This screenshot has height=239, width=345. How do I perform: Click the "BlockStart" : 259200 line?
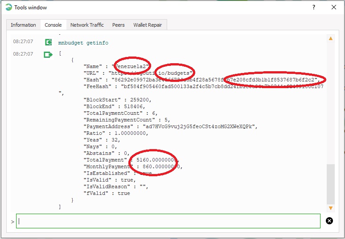[x=118, y=100]
